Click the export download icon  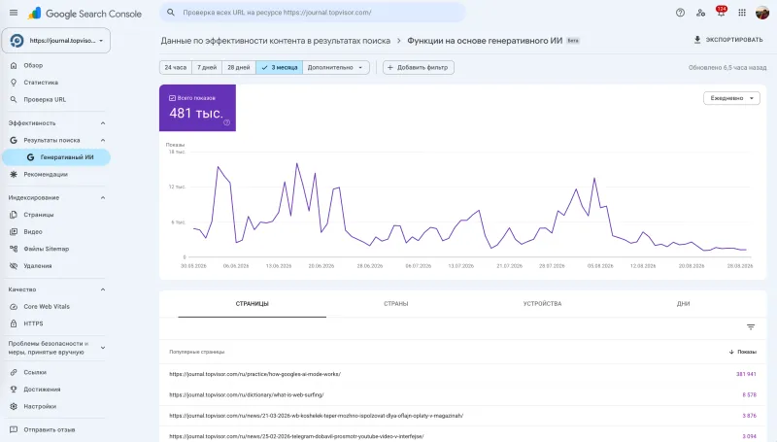(x=696, y=40)
